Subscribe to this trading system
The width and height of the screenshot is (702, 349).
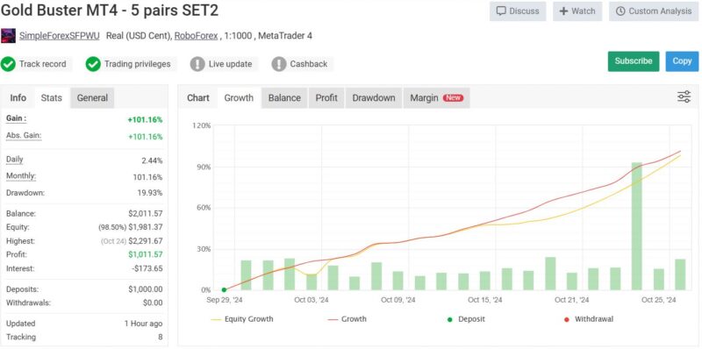pyautogui.click(x=634, y=61)
